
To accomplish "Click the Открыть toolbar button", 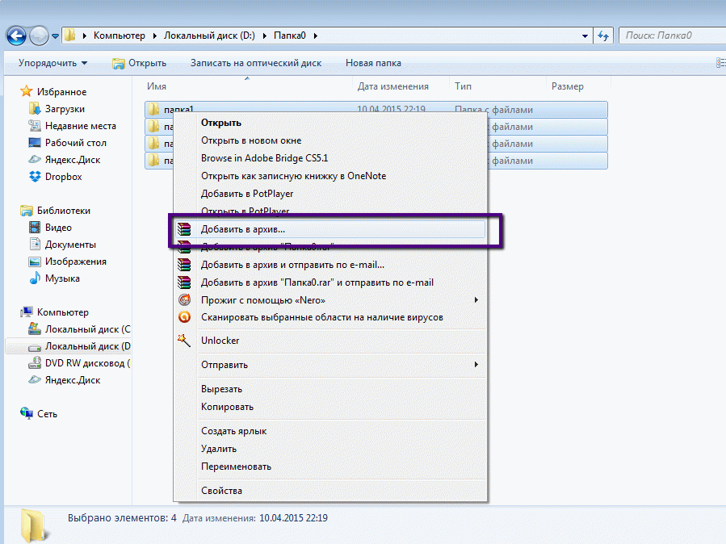I will [140, 63].
